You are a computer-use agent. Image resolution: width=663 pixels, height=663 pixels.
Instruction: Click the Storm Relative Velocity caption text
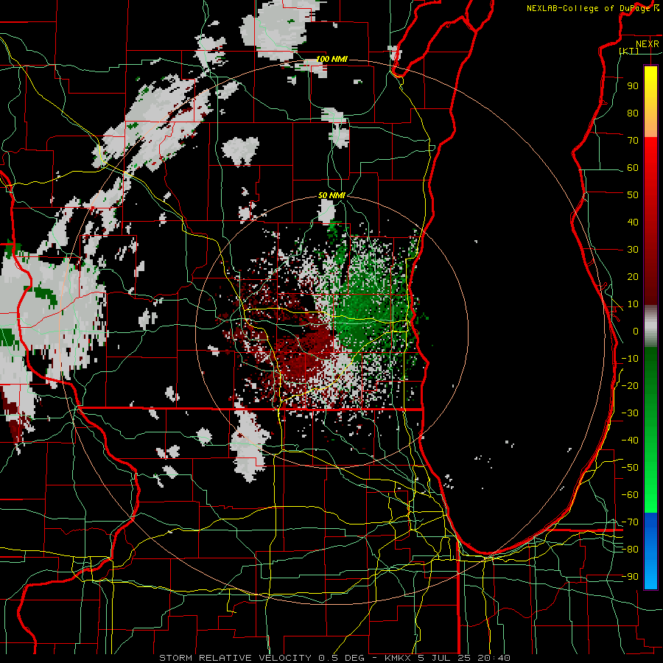[334, 658]
